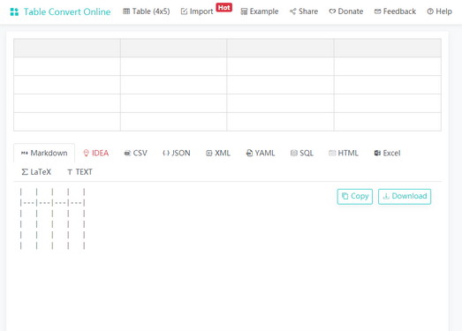Viewport: 462px width, 331px height.
Task: Open the Import option
Action: click(x=196, y=11)
